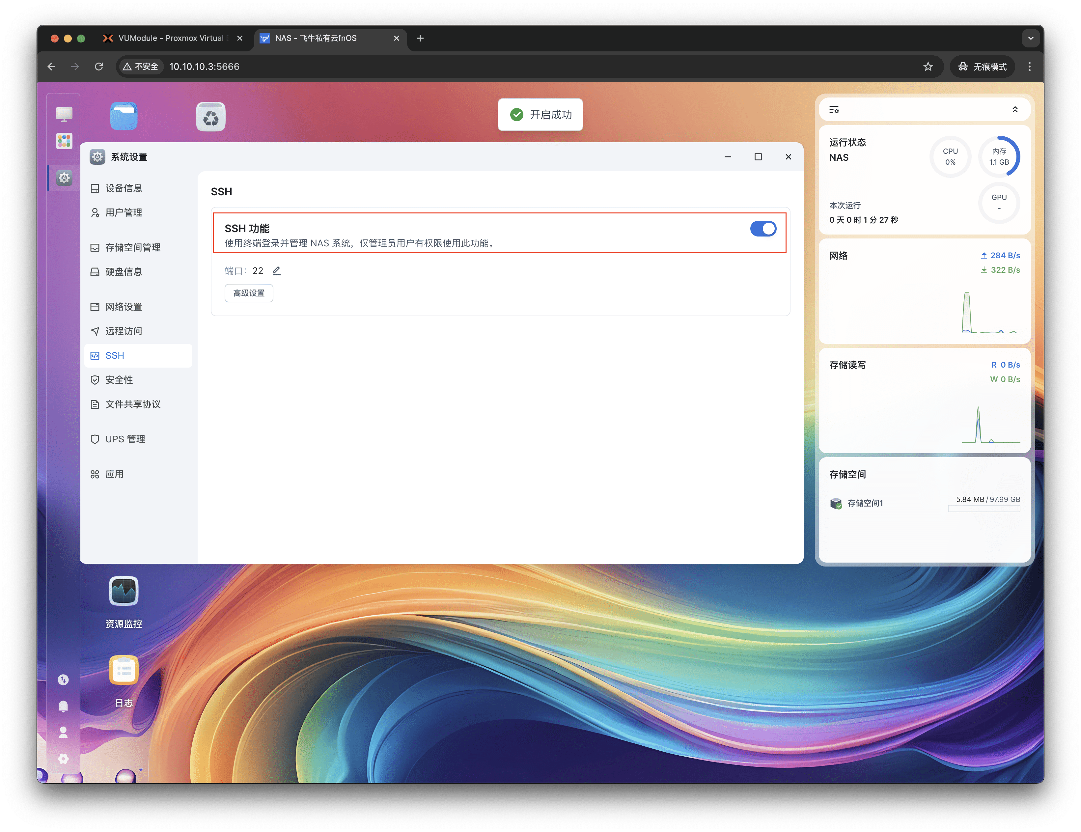Expand the browser tab search dropdown
Screen dimensions: 1081x832
point(1031,38)
